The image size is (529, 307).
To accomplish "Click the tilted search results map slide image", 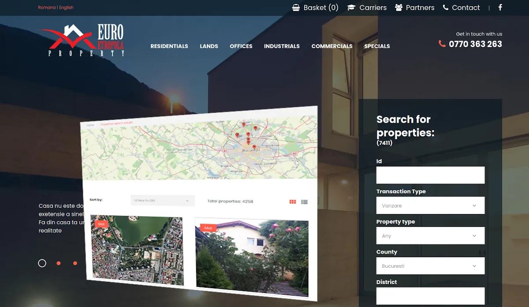I will [x=199, y=203].
